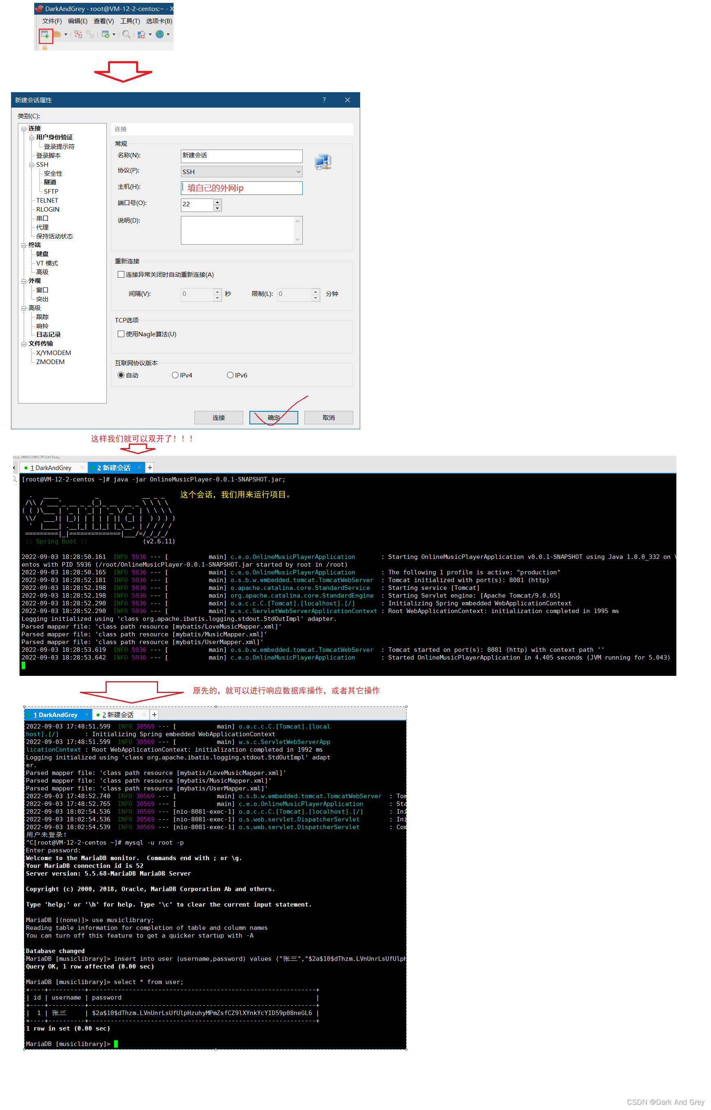Image resolution: width=711 pixels, height=1110 pixels.
Task: Select the 自动 radio button
Action: tap(121, 375)
